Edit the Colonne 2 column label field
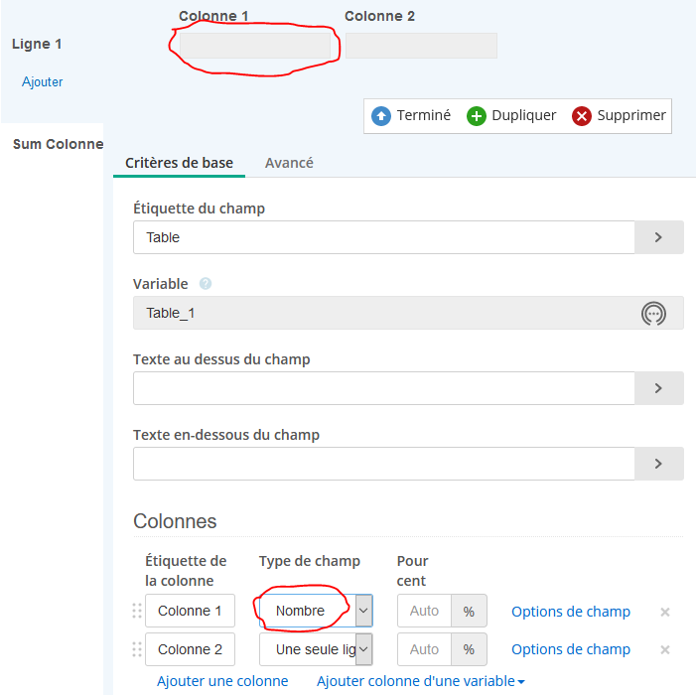The image size is (696, 695). (190, 649)
